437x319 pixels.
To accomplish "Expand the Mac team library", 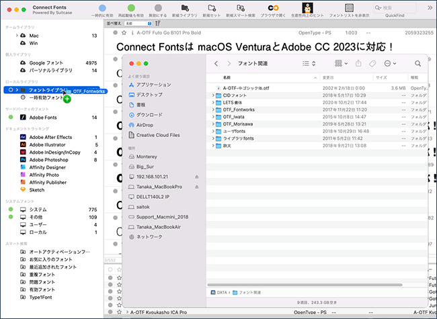I will point(17,36).
